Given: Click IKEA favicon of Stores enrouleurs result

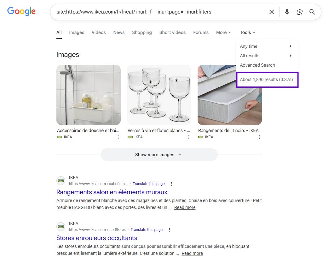Looking at the screenshot, I should [x=61, y=226].
